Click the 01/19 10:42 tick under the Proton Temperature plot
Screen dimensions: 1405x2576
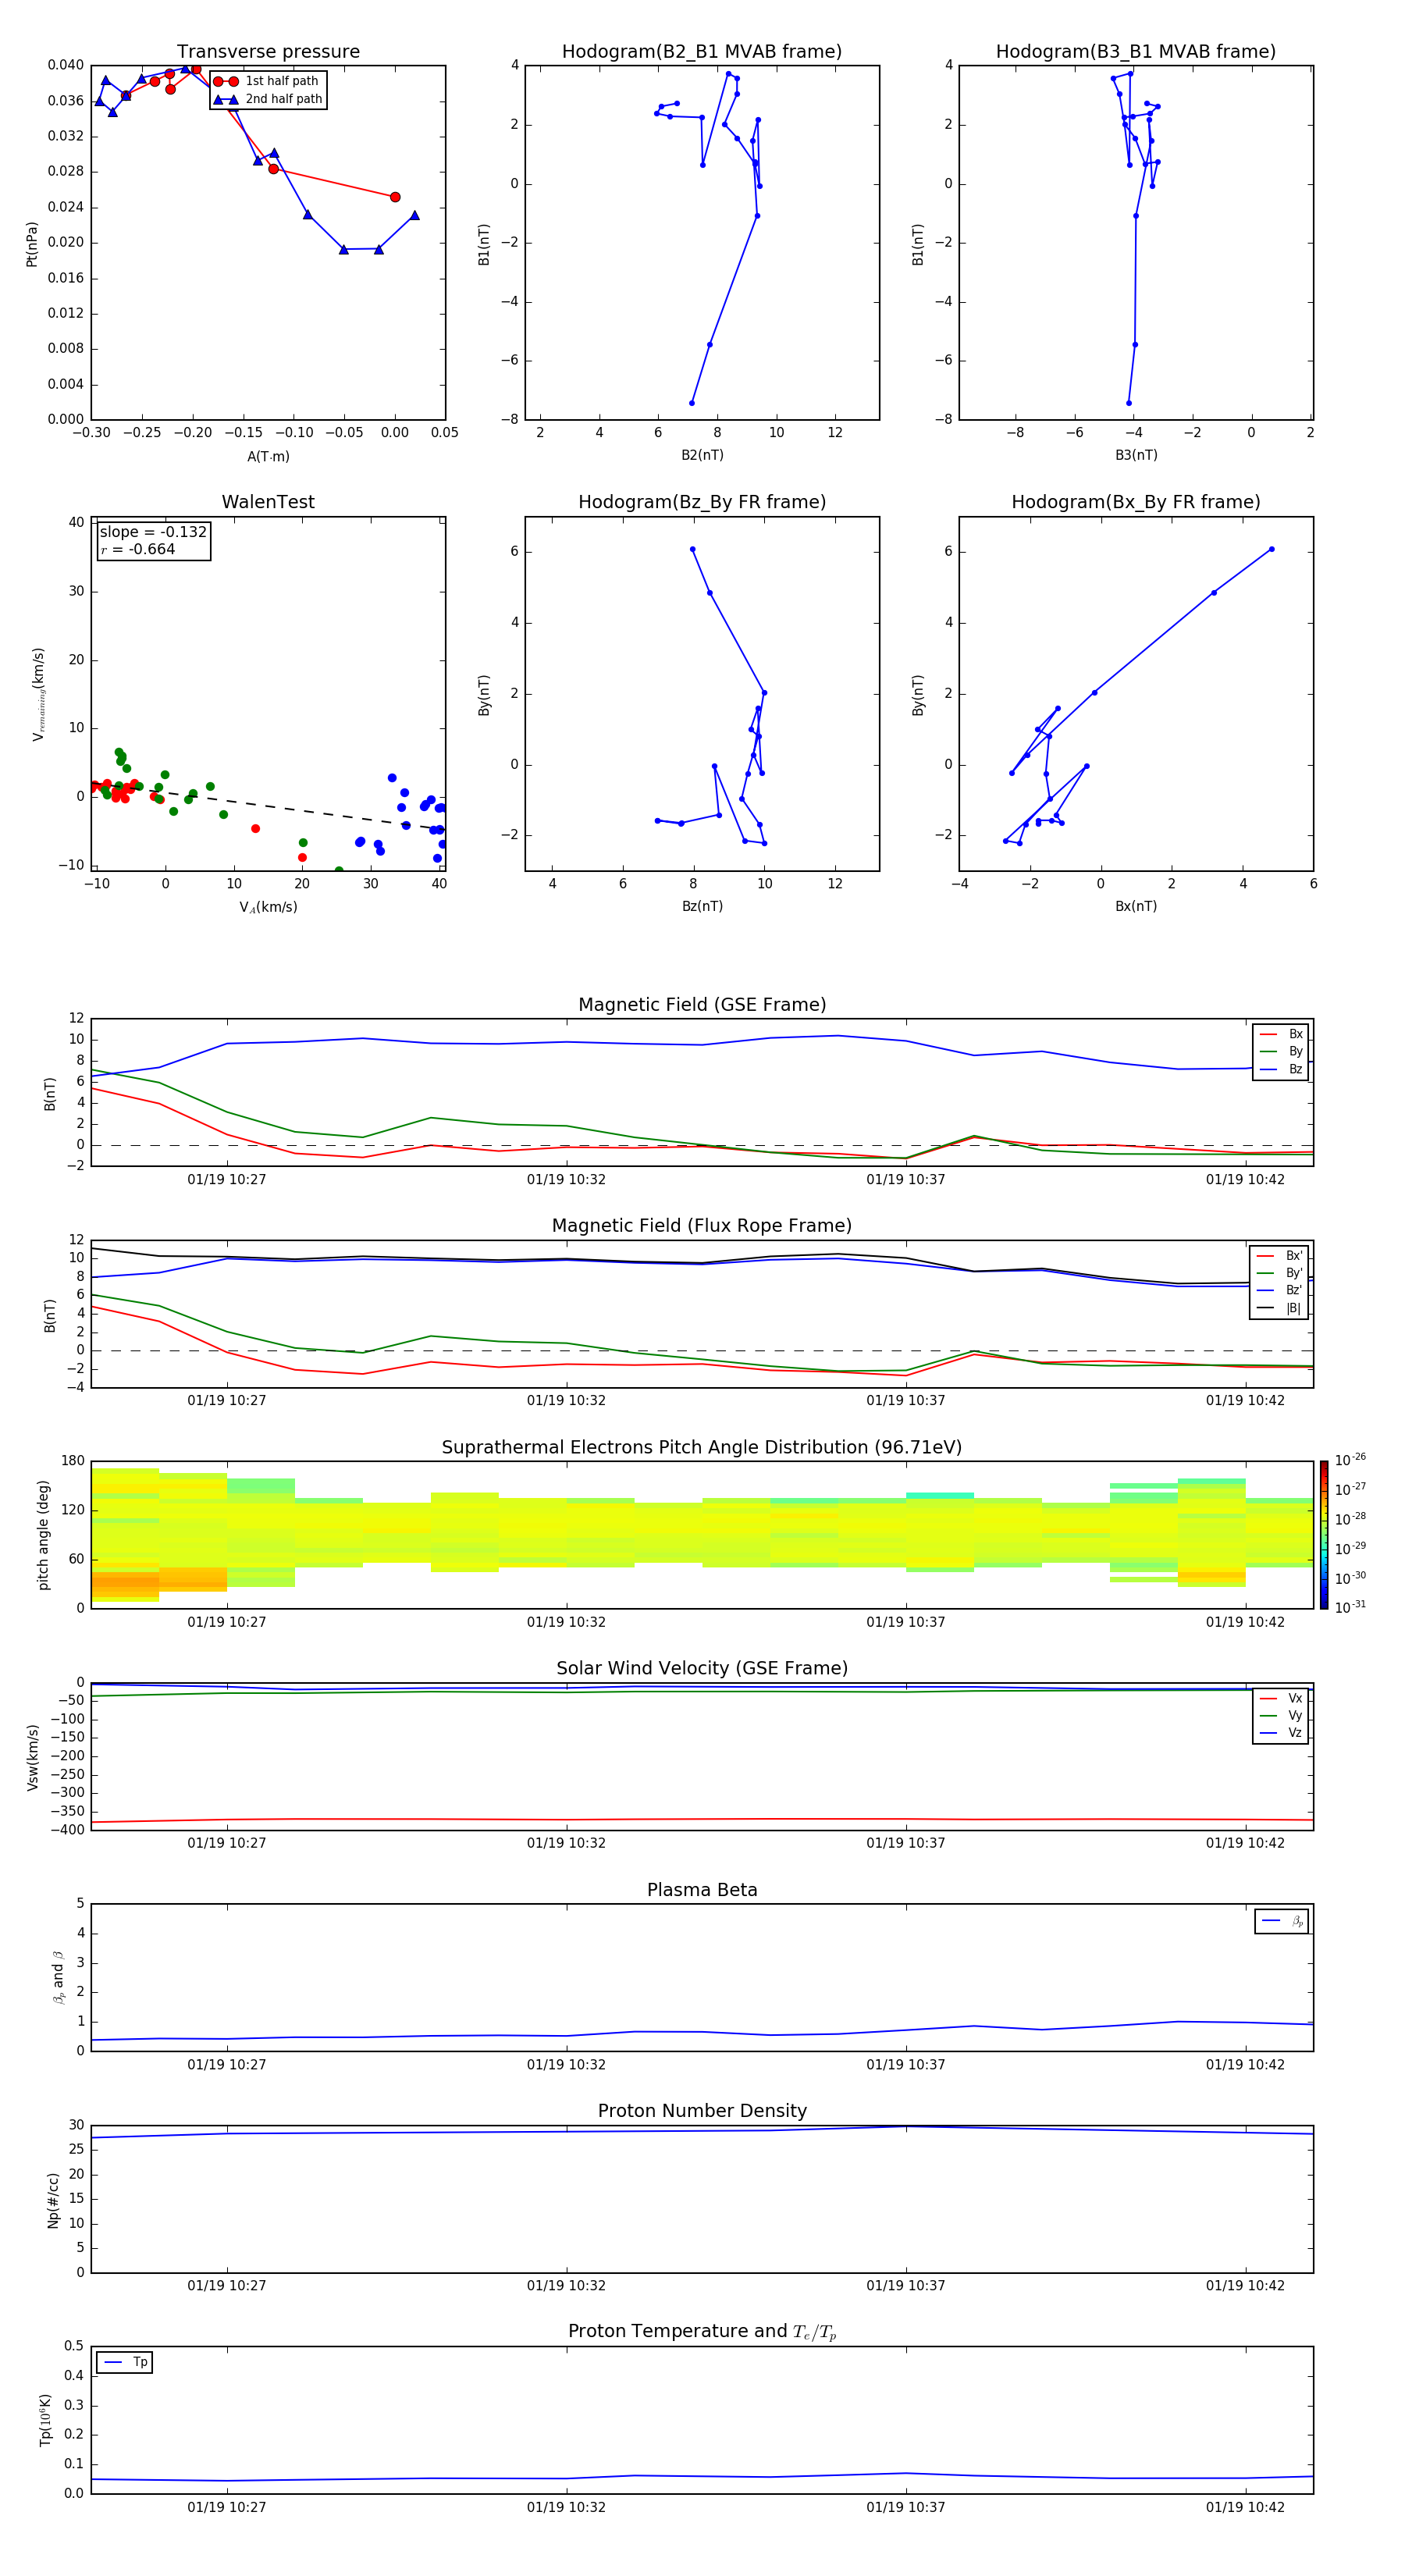coord(1245,2507)
